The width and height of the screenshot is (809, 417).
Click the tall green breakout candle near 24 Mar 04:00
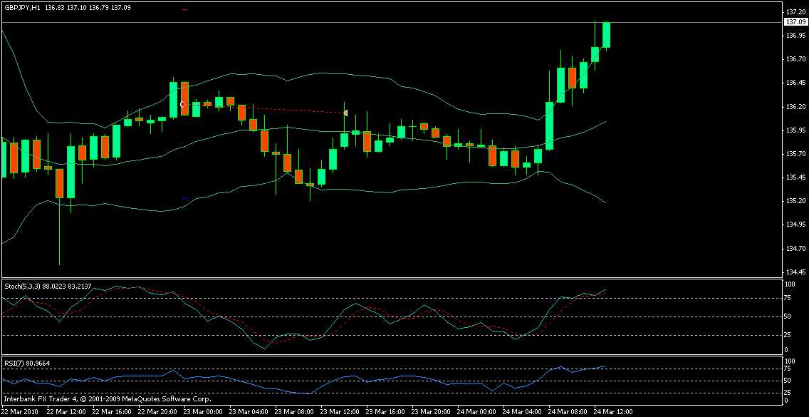[x=550, y=125]
